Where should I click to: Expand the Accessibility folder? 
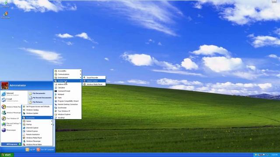(68, 71)
